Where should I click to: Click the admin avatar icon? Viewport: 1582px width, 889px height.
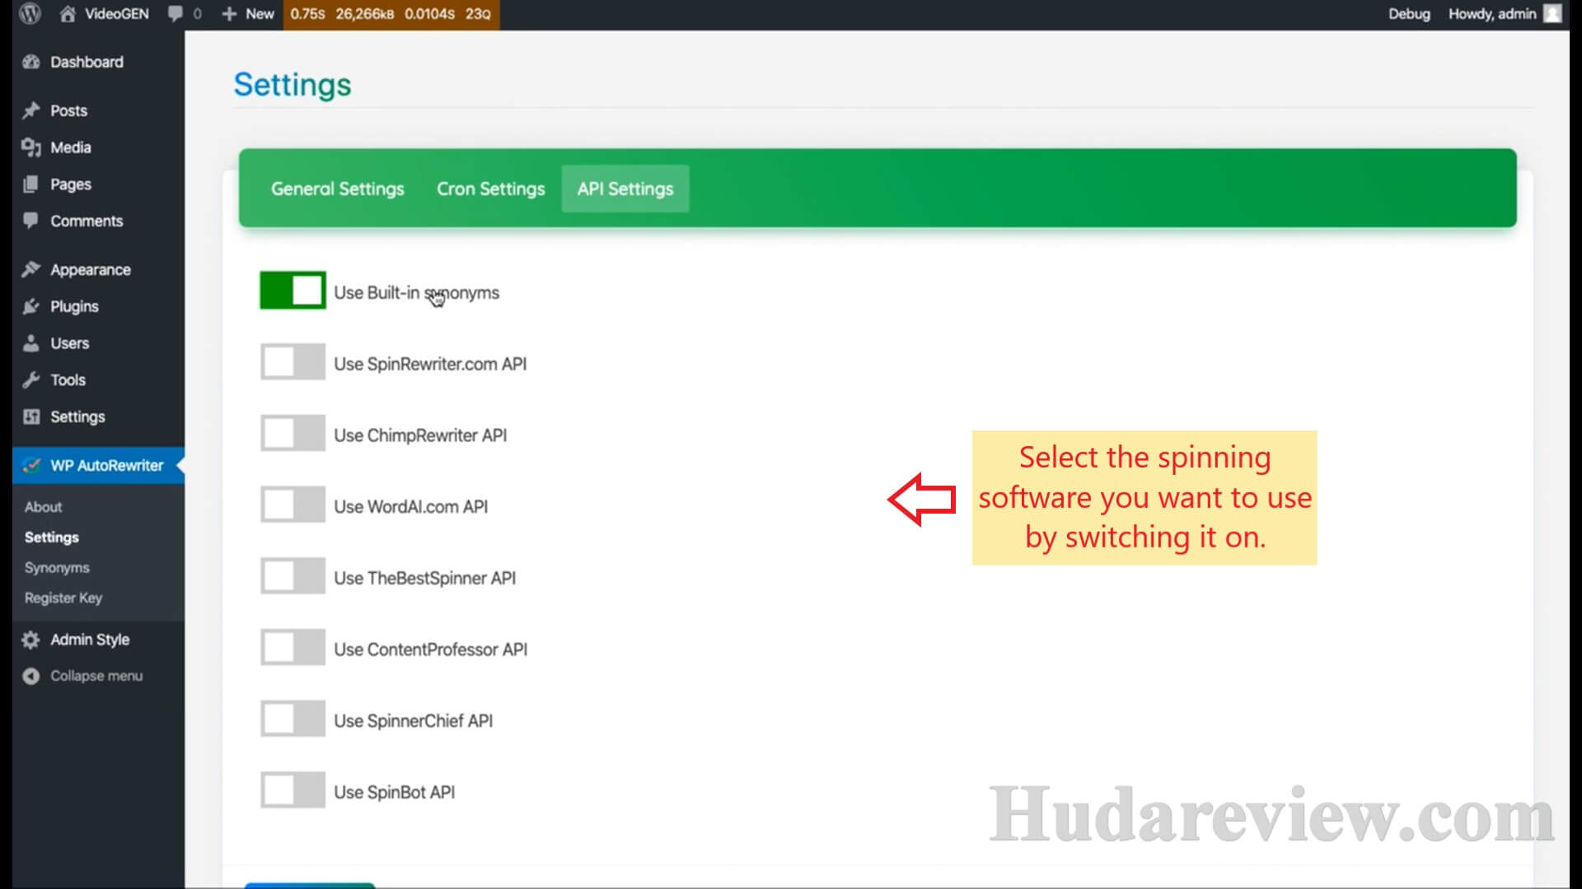coord(1552,14)
